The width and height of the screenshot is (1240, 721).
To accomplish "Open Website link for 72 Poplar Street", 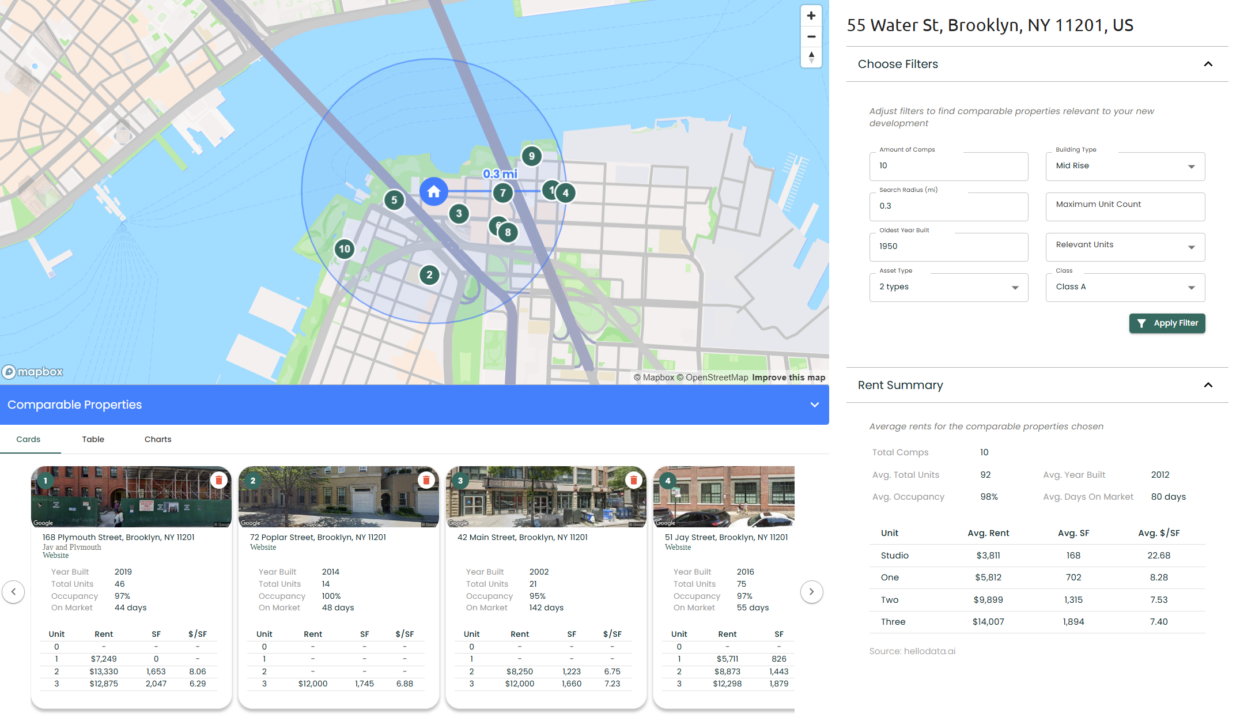I will point(263,548).
